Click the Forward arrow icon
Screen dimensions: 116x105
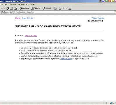pyautogui.click(x=2, y=8)
